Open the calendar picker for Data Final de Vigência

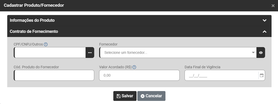tap(261, 76)
